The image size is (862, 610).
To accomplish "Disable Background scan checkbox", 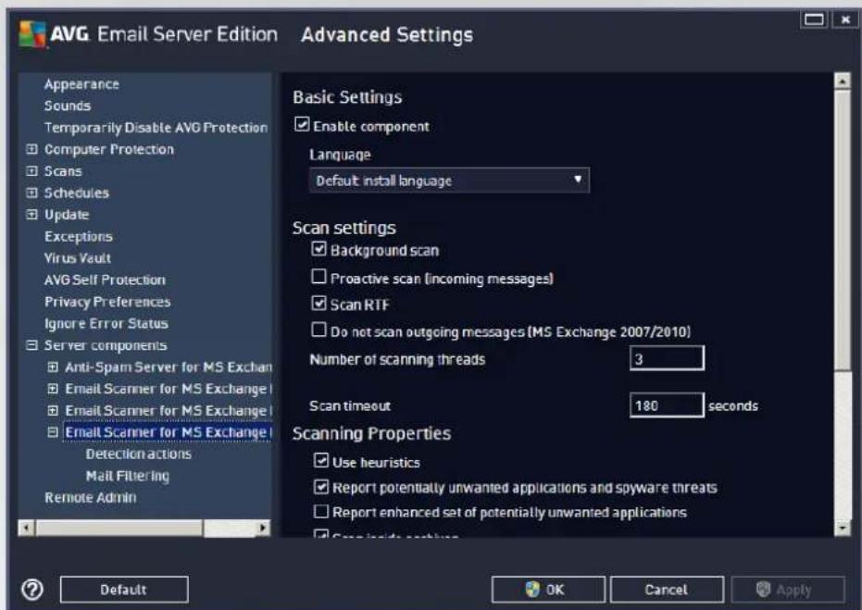I will pyautogui.click(x=319, y=249).
